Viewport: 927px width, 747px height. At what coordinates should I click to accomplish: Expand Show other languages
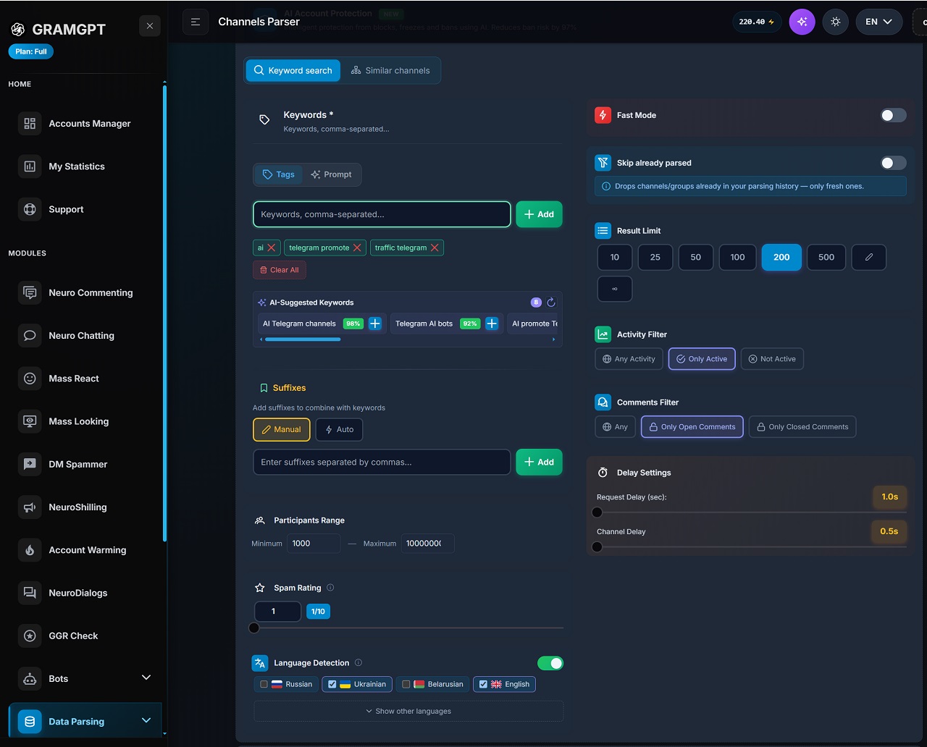408,711
